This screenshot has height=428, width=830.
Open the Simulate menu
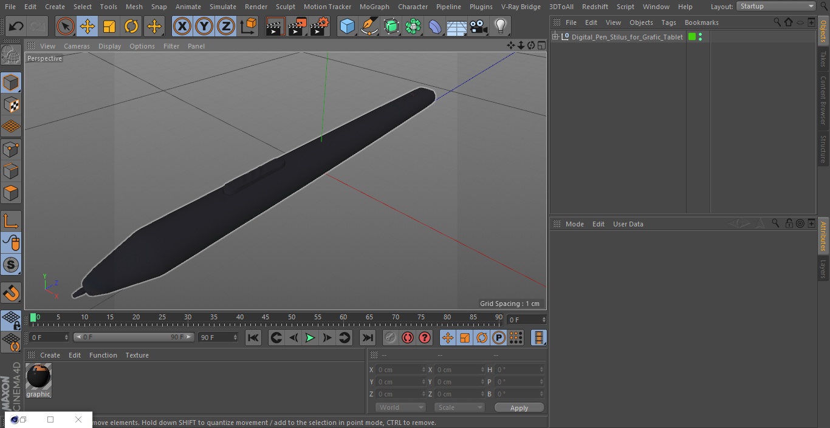[222, 7]
